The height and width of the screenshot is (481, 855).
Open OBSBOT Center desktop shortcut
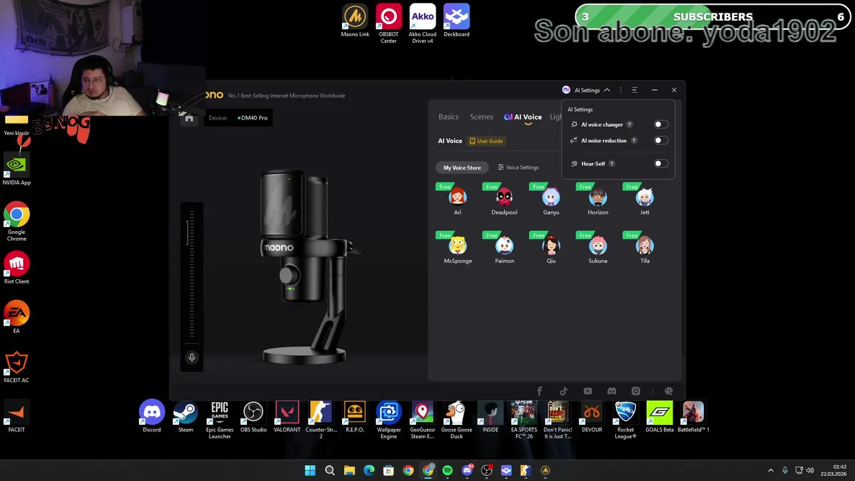tap(389, 24)
